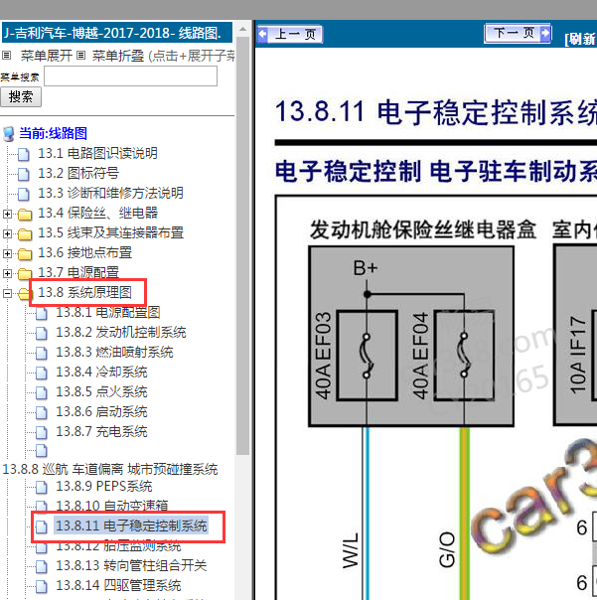Focus the 菜单搜索 input field
This screenshot has height=600, width=597.
pyautogui.click(x=130, y=76)
